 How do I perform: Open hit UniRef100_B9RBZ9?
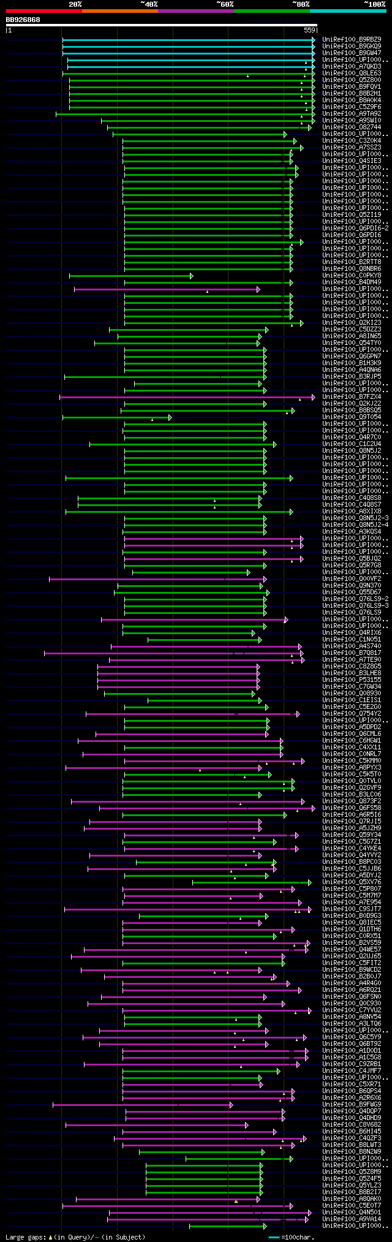click(x=352, y=39)
